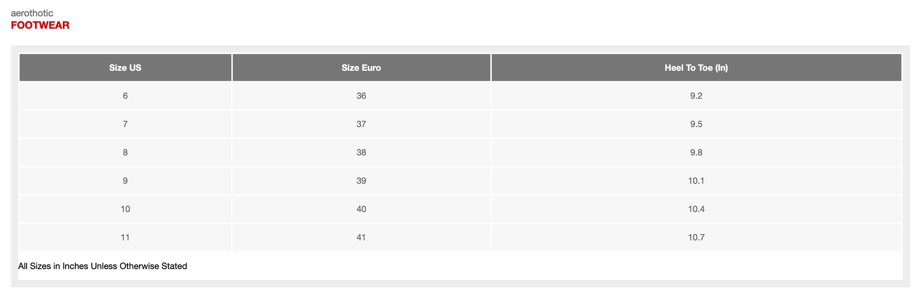Screen dimensions: 921x297
Task: Click US size 9 cell
Action: pos(125,181)
